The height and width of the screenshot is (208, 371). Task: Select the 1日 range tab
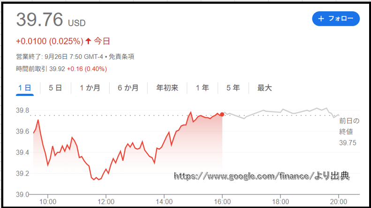(x=25, y=88)
